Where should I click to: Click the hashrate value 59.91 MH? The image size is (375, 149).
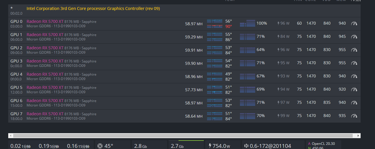click(x=194, y=50)
